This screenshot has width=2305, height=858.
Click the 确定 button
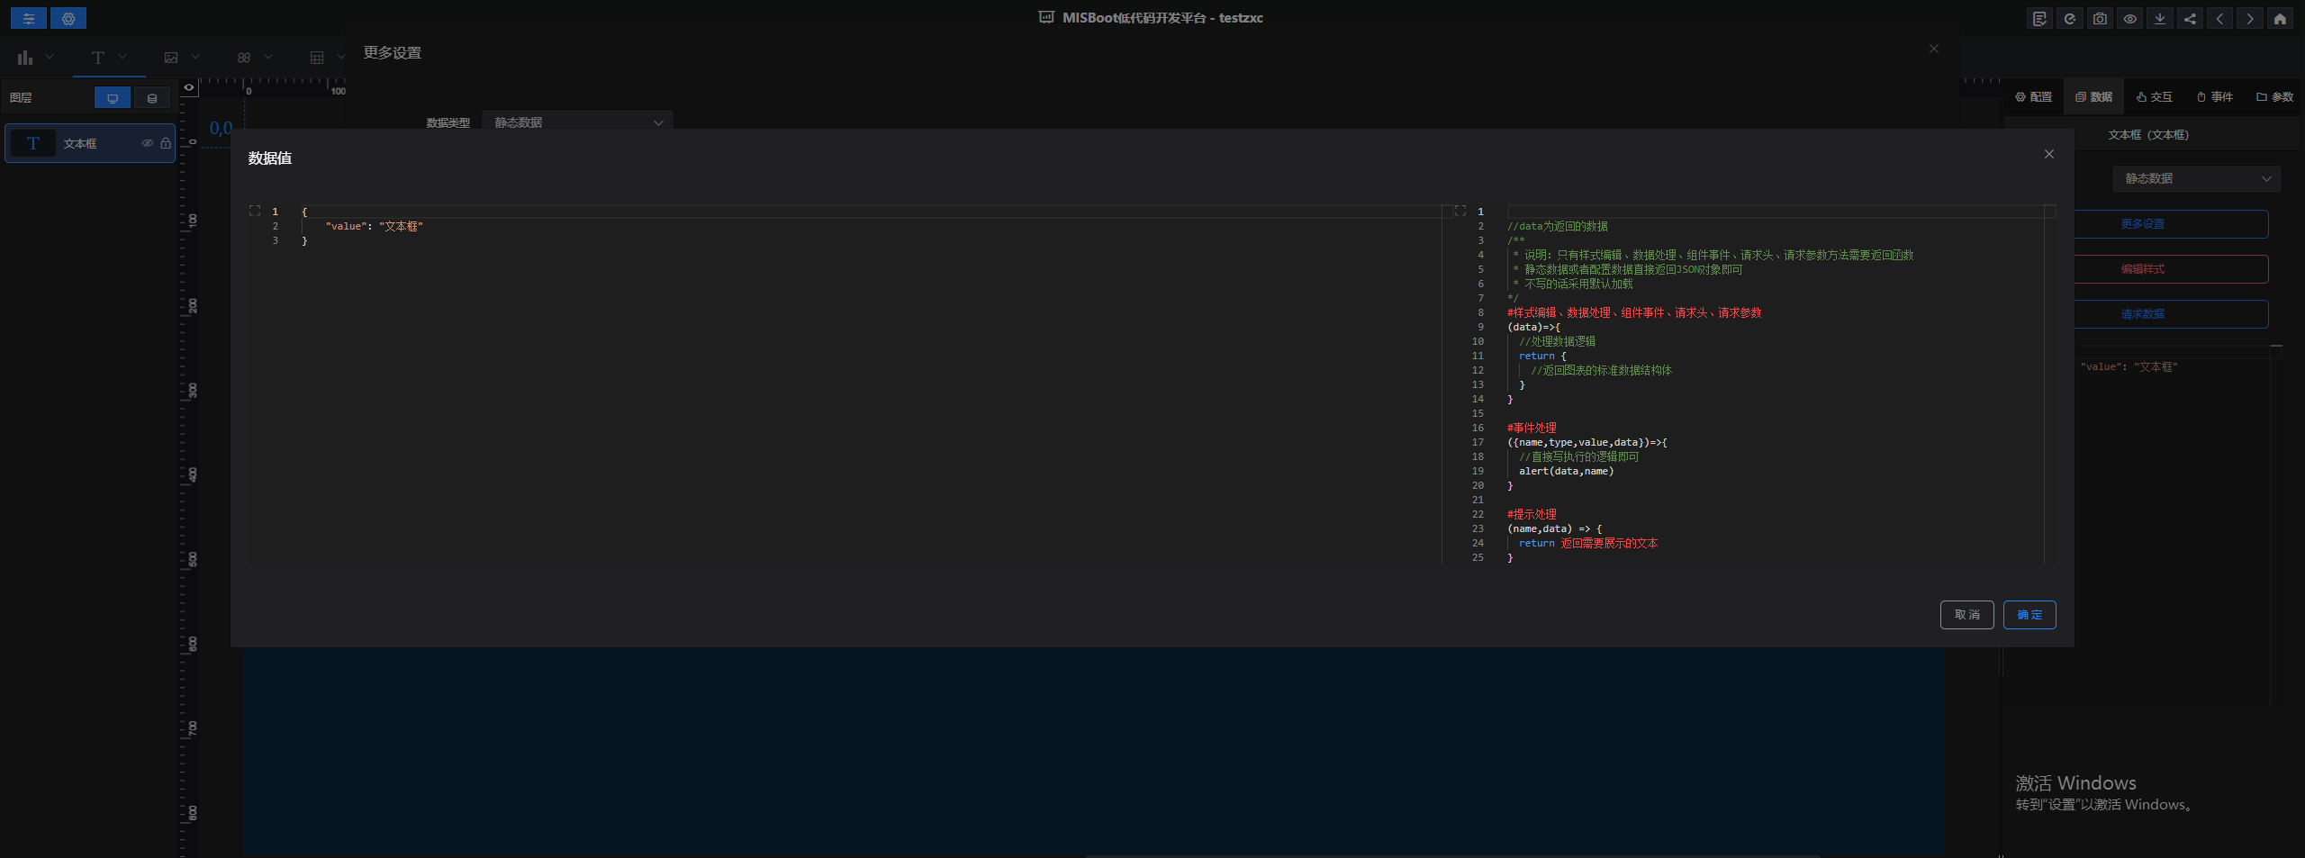[x=2029, y=615]
